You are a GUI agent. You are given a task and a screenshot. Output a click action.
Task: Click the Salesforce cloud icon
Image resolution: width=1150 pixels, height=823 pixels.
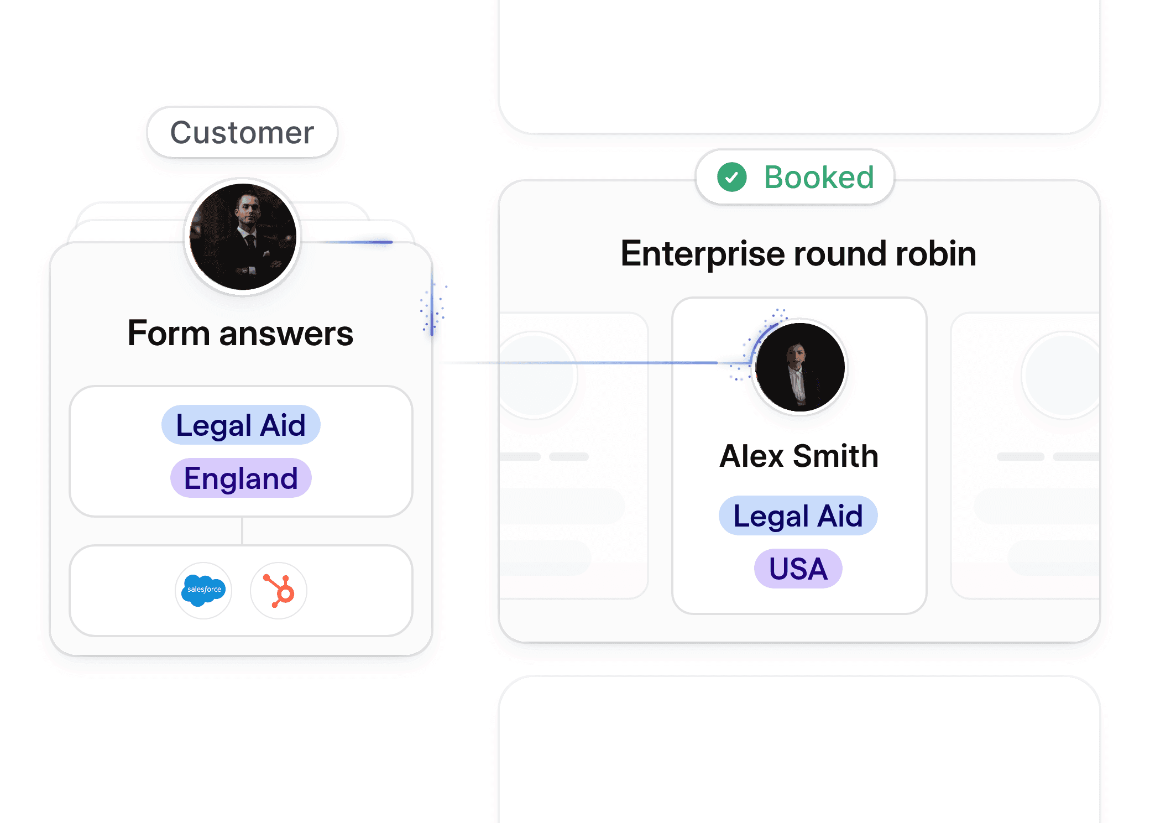pyautogui.click(x=203, y=590)
